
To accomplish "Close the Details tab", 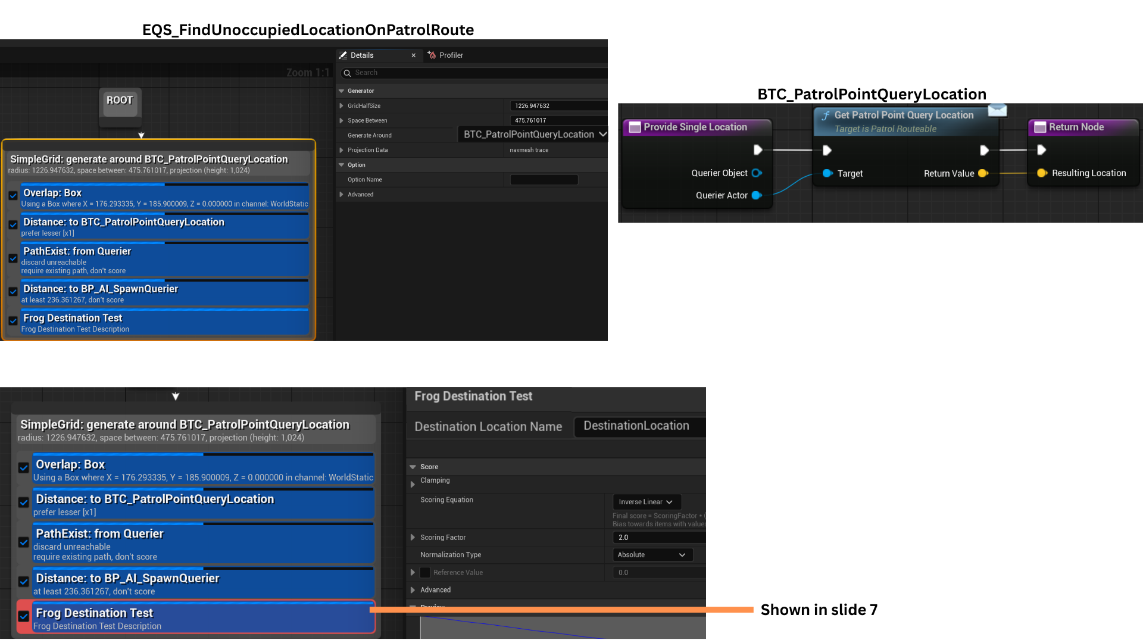I will 414,55.
